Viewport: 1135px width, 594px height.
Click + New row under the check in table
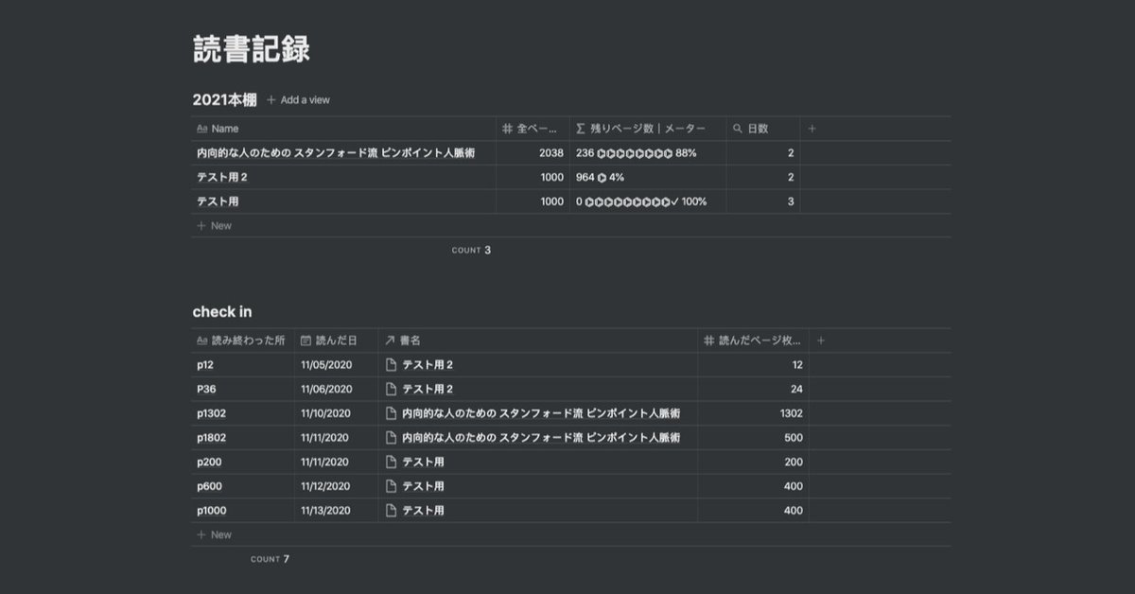tap(215, 533)
